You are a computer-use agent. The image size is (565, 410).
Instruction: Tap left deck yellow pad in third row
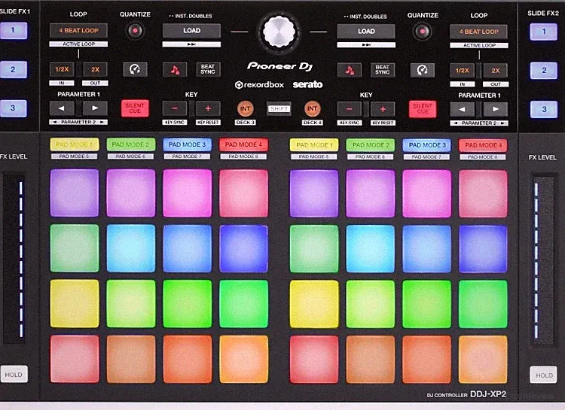click(x=75, y=304)
